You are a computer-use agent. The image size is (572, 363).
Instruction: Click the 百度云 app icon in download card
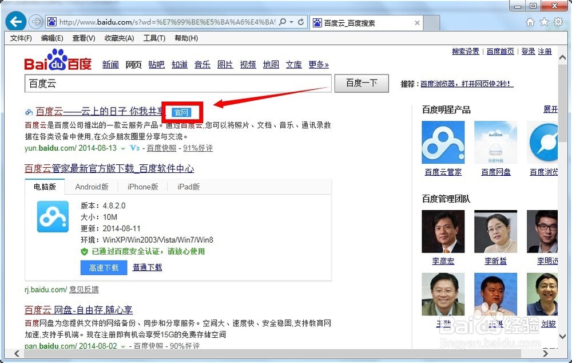[x=52, y=216]
